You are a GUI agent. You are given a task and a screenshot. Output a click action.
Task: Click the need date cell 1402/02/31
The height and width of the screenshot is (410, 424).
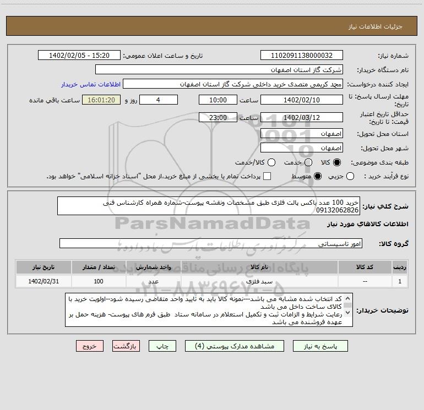click(x=44, y=281)
